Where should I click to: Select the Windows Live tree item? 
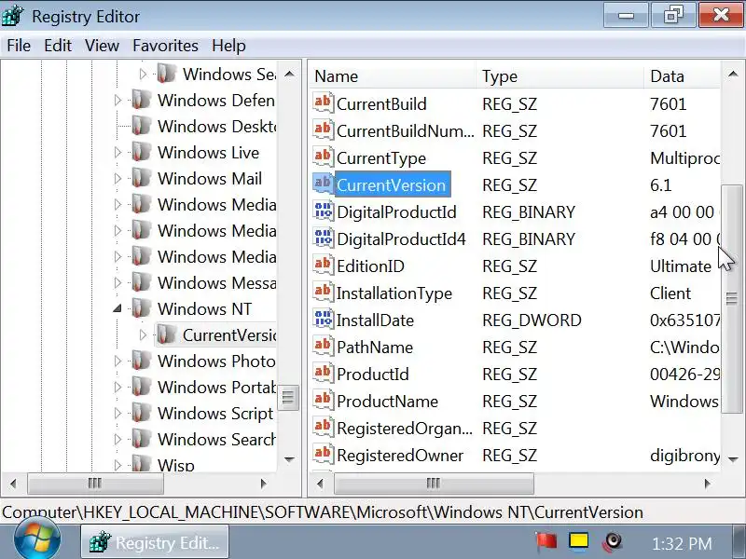208,153
